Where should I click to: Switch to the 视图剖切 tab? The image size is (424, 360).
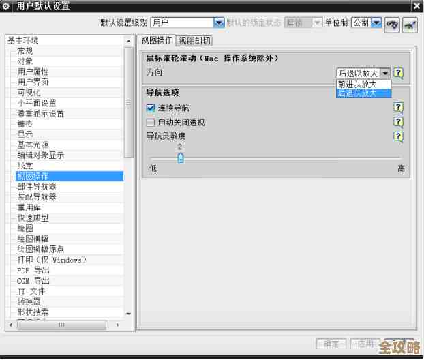[194, 41]
